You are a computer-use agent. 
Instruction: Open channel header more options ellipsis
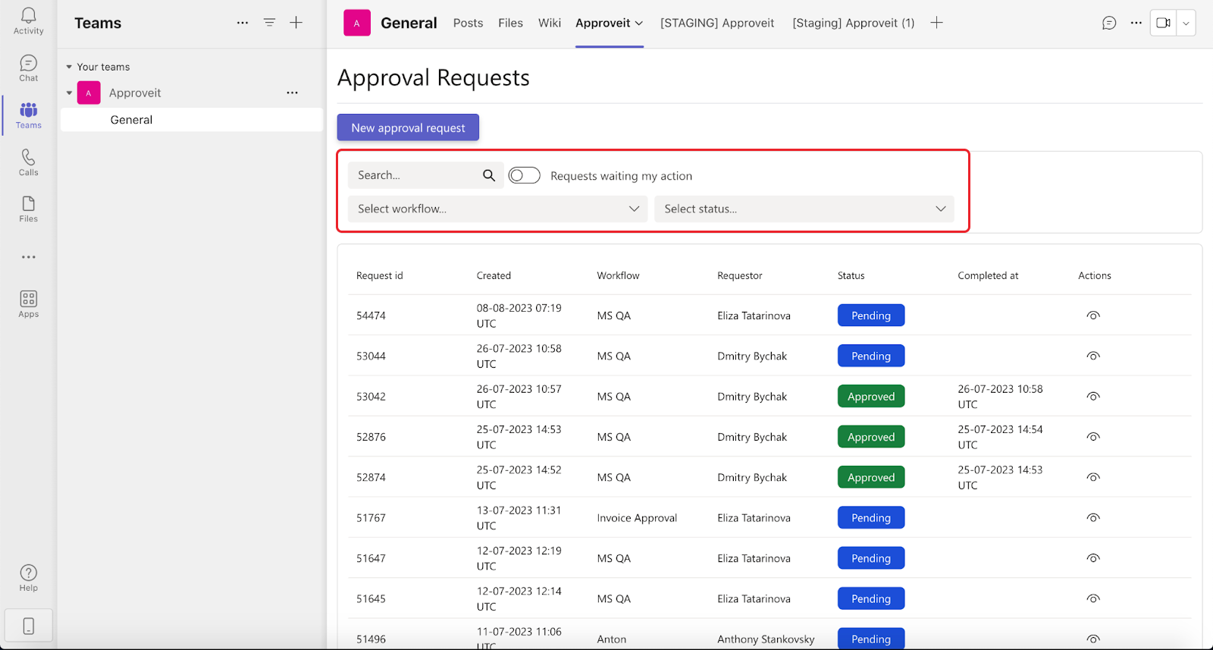(x=1136, y=23)
